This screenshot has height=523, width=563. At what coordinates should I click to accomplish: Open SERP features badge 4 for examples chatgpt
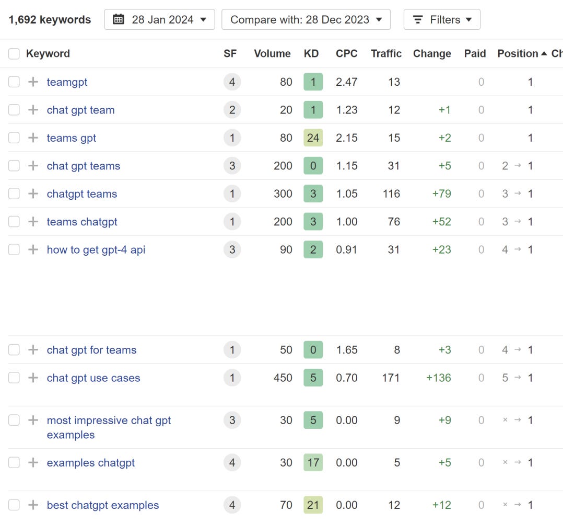tap(232, 463)
